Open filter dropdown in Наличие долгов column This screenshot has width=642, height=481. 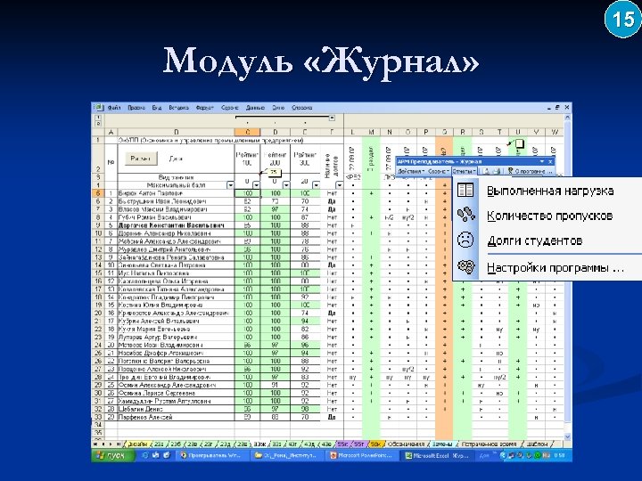[339, 185]
